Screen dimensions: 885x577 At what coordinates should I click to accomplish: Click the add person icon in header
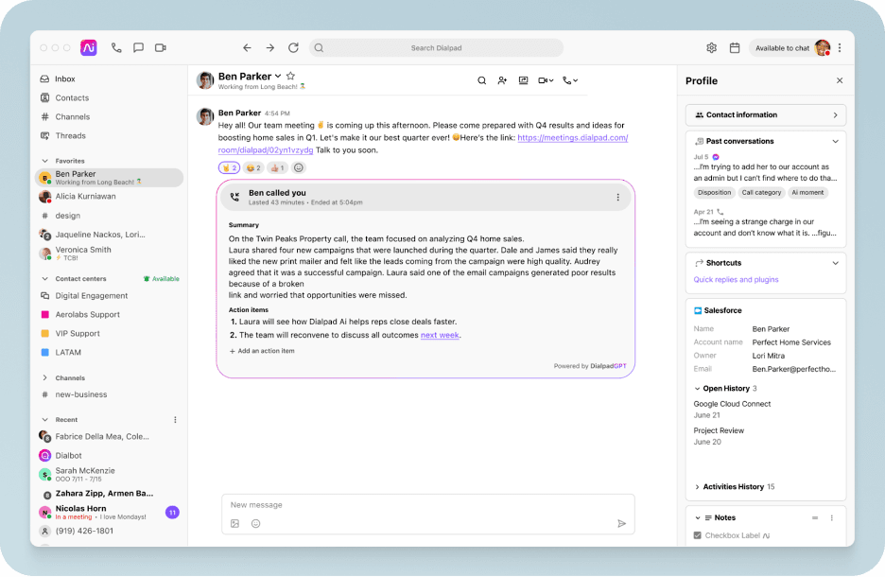tap(502, 80)
